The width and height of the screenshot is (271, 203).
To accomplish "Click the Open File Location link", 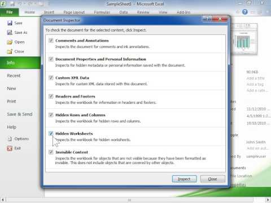I will [242, 176].
